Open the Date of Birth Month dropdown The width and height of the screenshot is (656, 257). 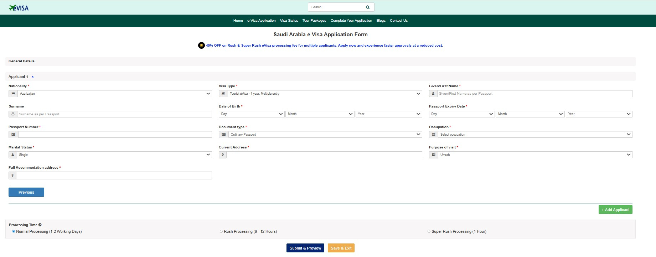[x=320, y=114]
